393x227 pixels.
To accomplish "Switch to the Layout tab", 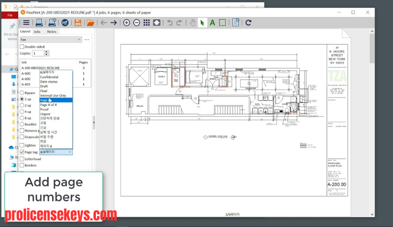I will pyautogui.click(x=25, y=31).
